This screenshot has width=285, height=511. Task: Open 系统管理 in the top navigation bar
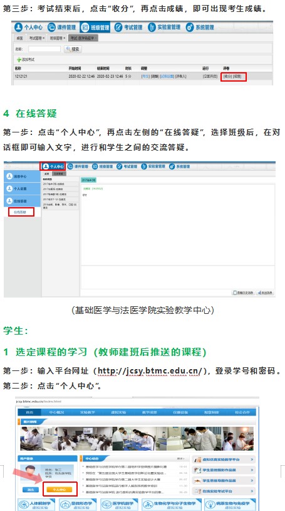200,28
